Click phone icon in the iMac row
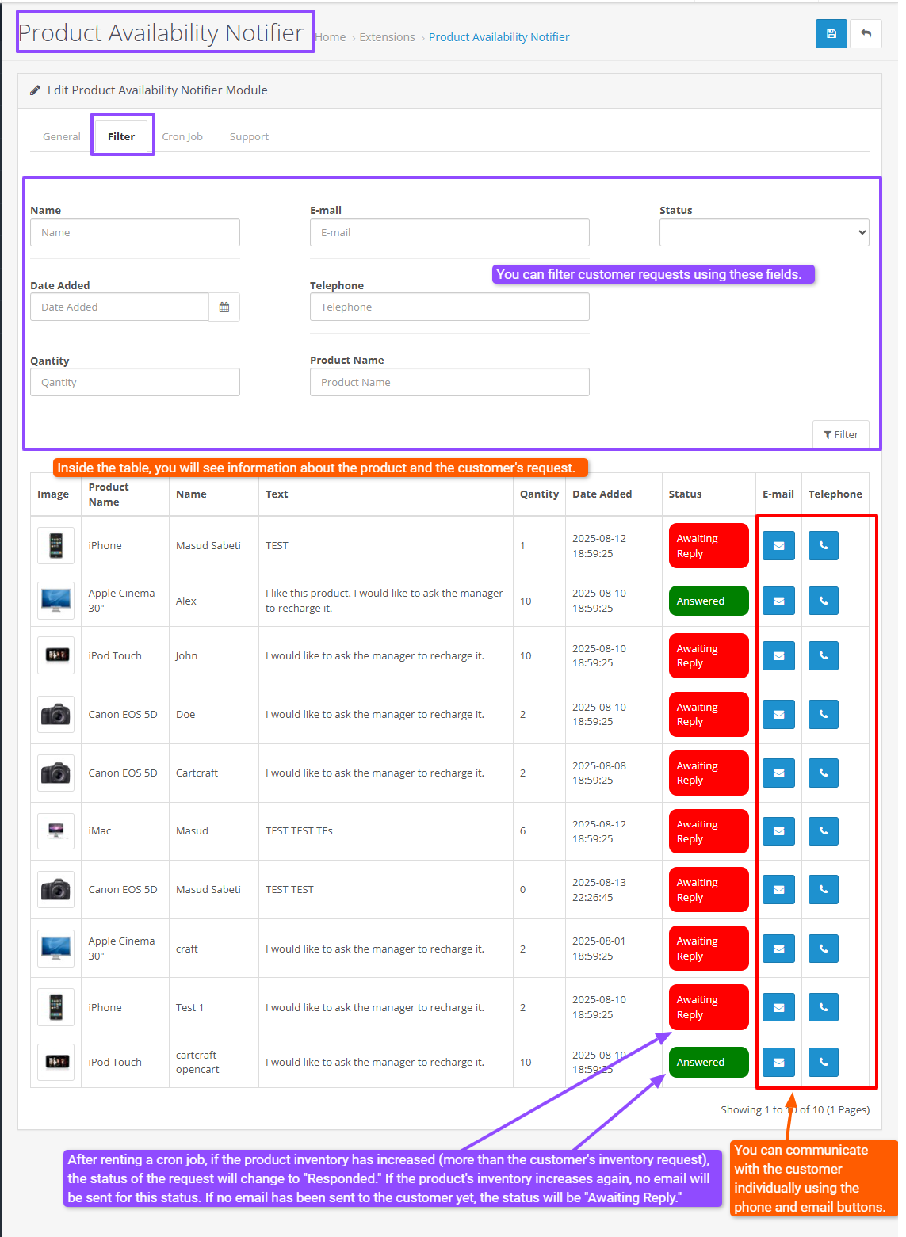Viewport: 906px width, 1237px height. point(823,831)
